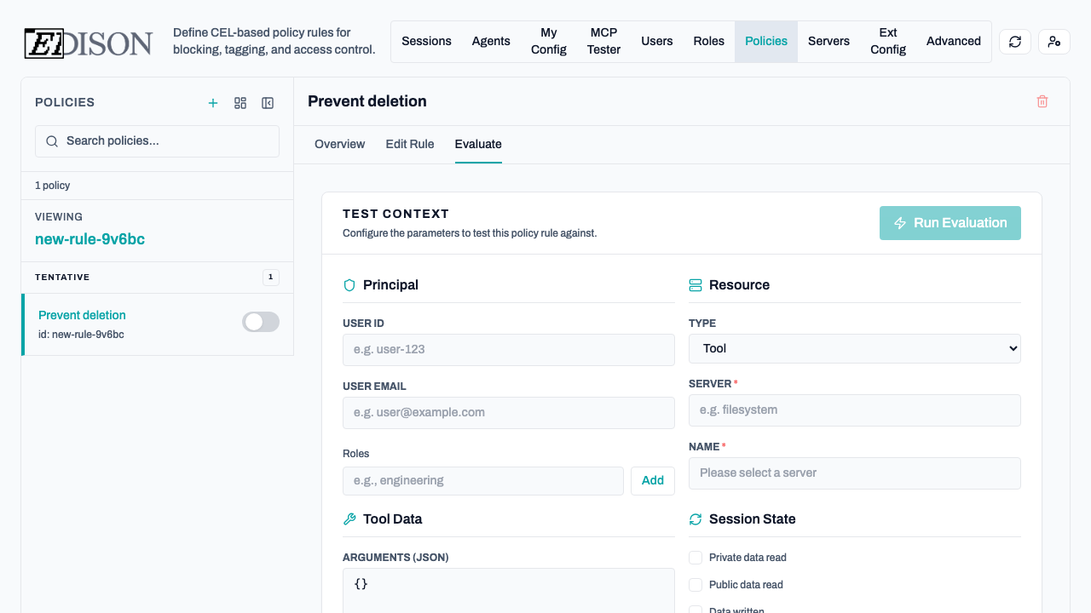Click the Edison logo
The height and width of the screenshot is (613, 1091).
(x=88, y=43)
